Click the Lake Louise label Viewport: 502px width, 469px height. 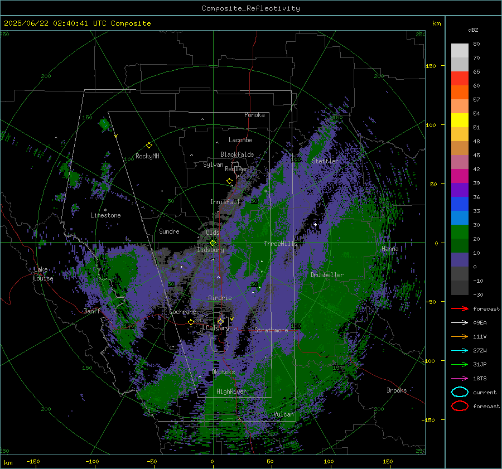[x=43, y=274]
